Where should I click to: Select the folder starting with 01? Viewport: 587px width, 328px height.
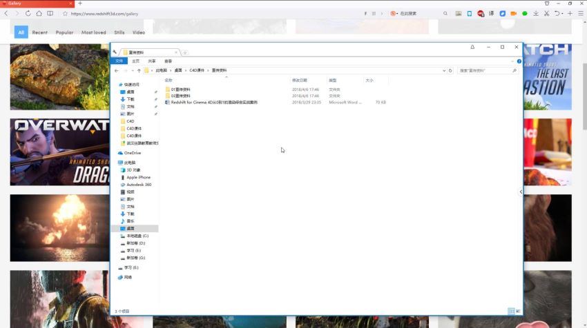(x=180, y=90)
